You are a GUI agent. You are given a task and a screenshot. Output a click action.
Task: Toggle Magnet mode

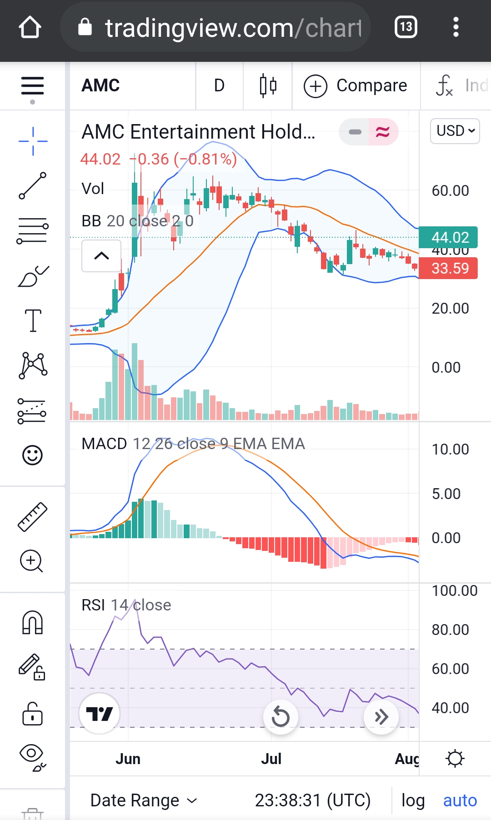click(x=32, y=622)
